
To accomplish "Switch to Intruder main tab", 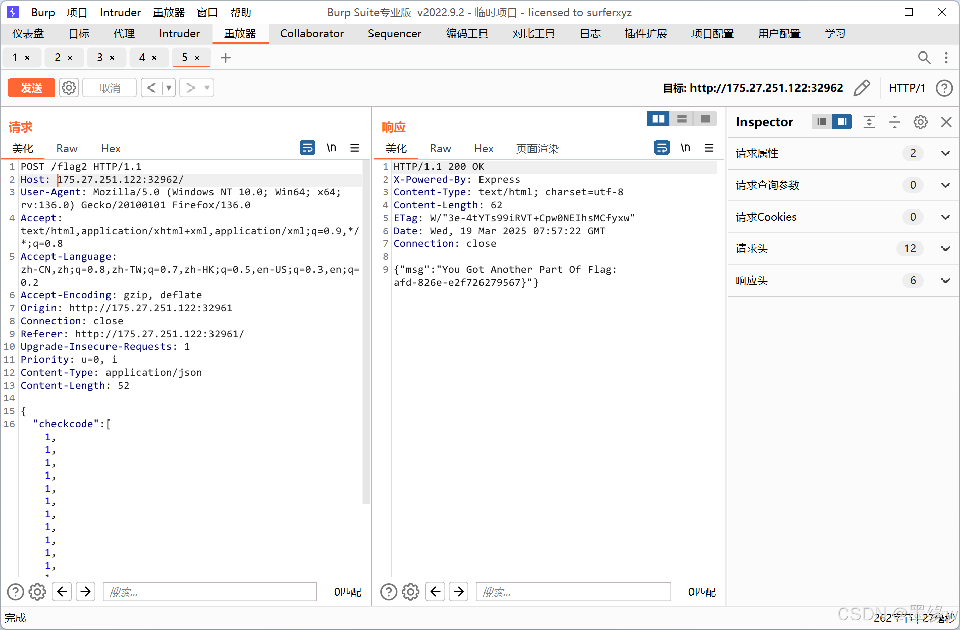I will (179, 33).
